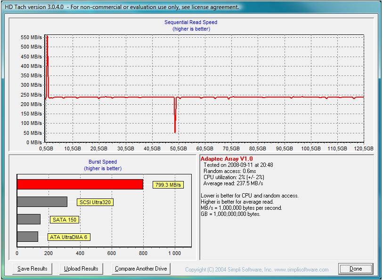Select the CPU utilization: 2% line
Screen dimensions: 383x280
(x=234, y=177)
